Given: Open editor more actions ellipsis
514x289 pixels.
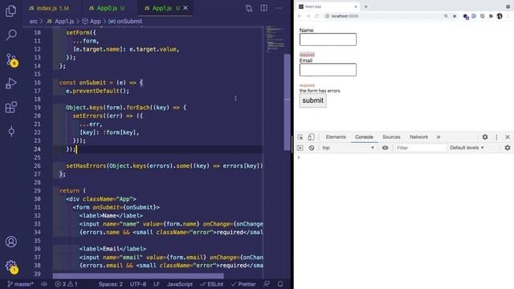Looking at the screenshot, I should point(279,8).
